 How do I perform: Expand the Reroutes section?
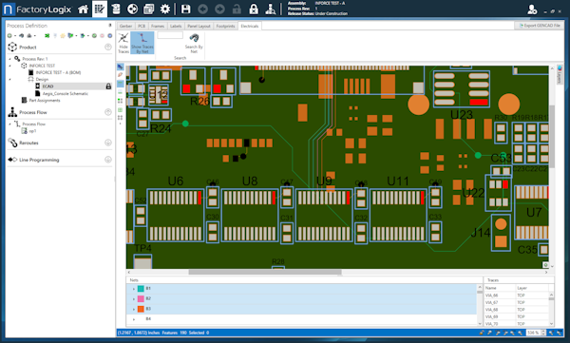108,143
